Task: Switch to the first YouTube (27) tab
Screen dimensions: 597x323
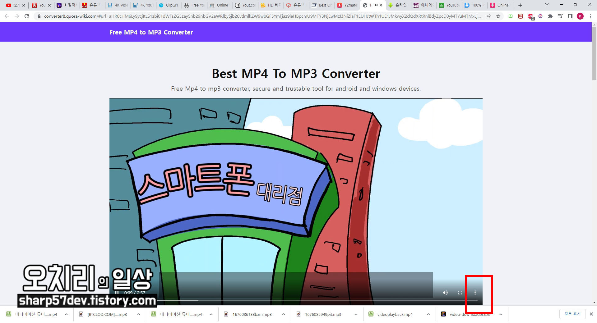Action: pos(13,5)
